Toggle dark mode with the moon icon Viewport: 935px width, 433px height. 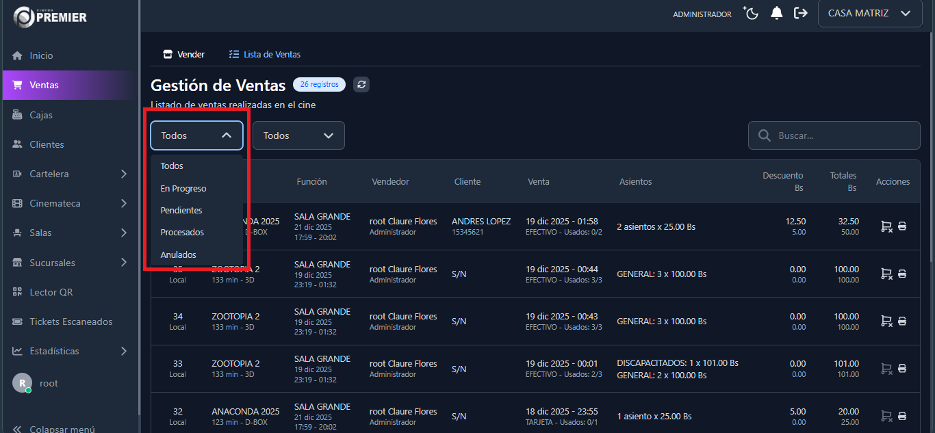[752, 14]
